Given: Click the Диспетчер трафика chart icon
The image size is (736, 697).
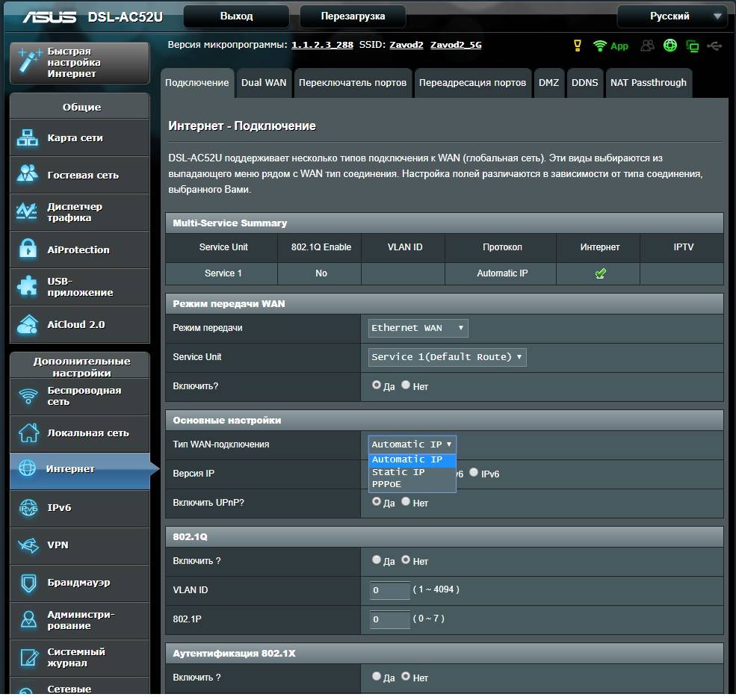Looking at the screenshot, I should point(27,211).
